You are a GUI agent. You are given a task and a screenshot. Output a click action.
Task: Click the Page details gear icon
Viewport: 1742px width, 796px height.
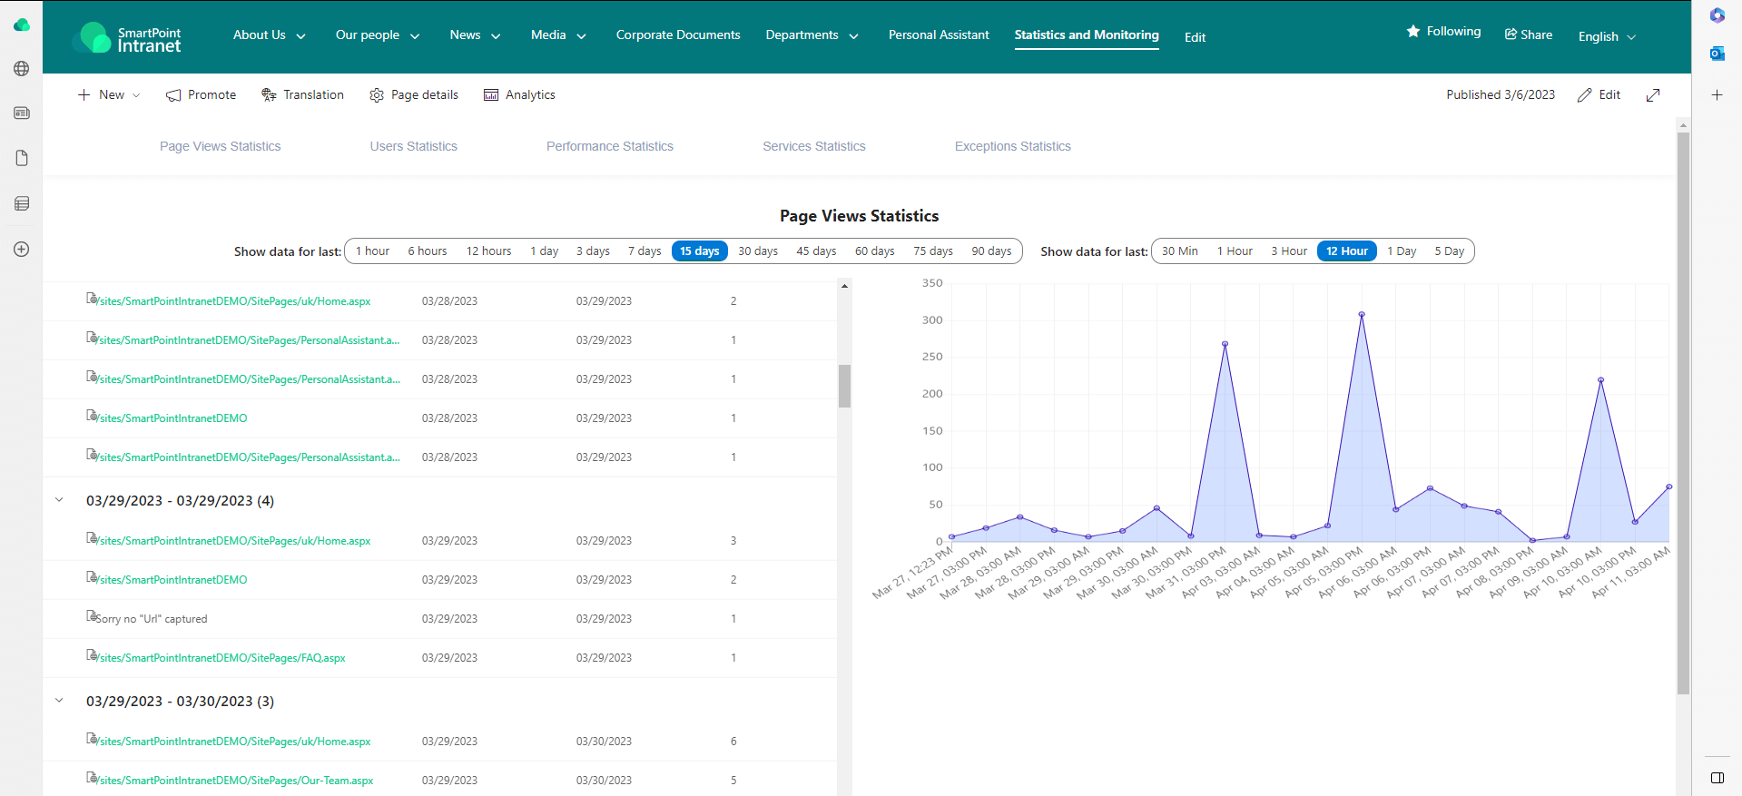pos(377,95)
